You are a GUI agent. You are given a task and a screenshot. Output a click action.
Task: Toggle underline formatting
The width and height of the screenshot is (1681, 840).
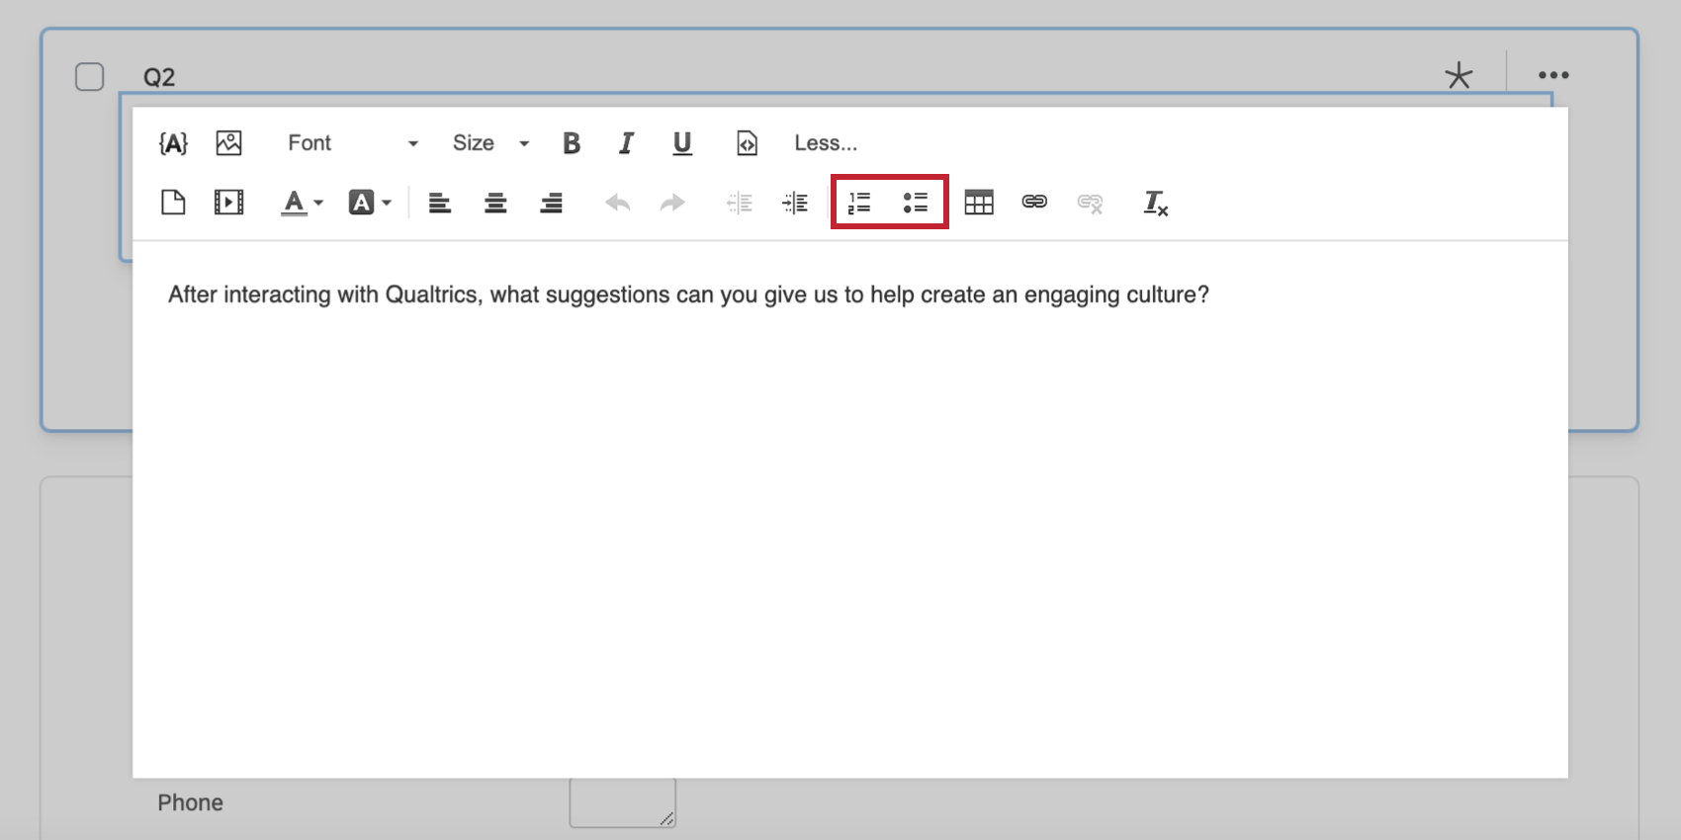[682, 143]
